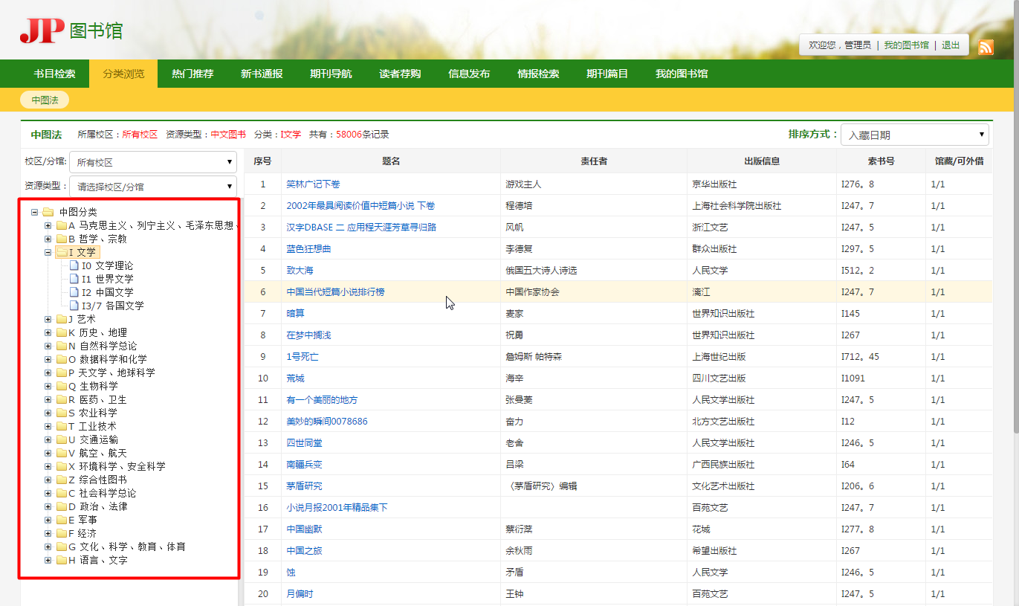Switch to the 书目检索 tab
This screenshot has width=1019, height=606.
54,74
